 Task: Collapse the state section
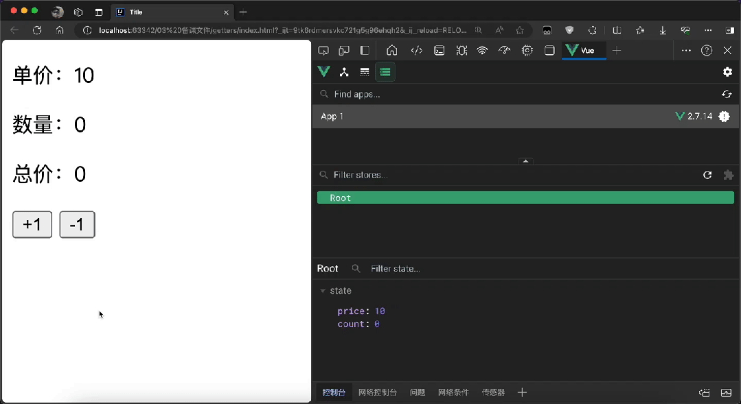(323, 291)
